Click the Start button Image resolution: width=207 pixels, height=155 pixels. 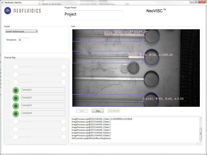pos(82,111)
